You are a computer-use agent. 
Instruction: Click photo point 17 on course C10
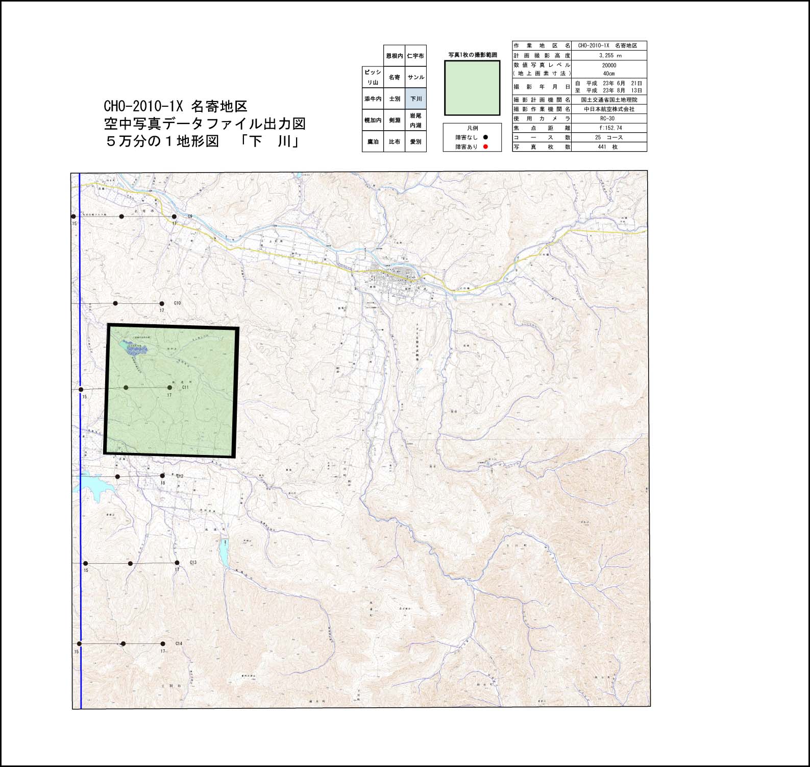(162, 303)
